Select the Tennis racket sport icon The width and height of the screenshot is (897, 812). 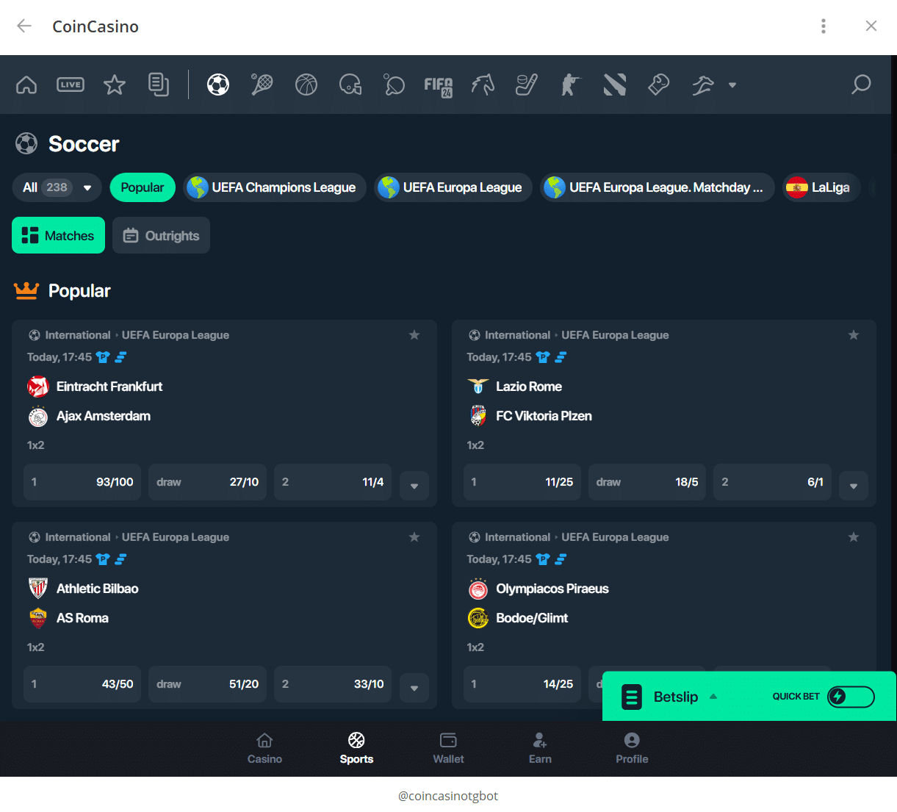(262, 85)
